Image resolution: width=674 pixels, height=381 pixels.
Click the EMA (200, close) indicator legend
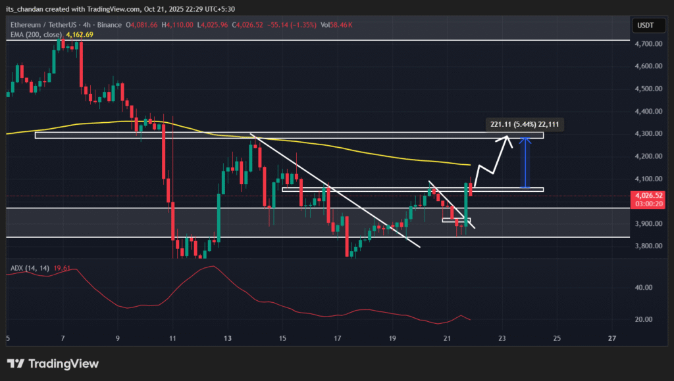click(35, 34)
